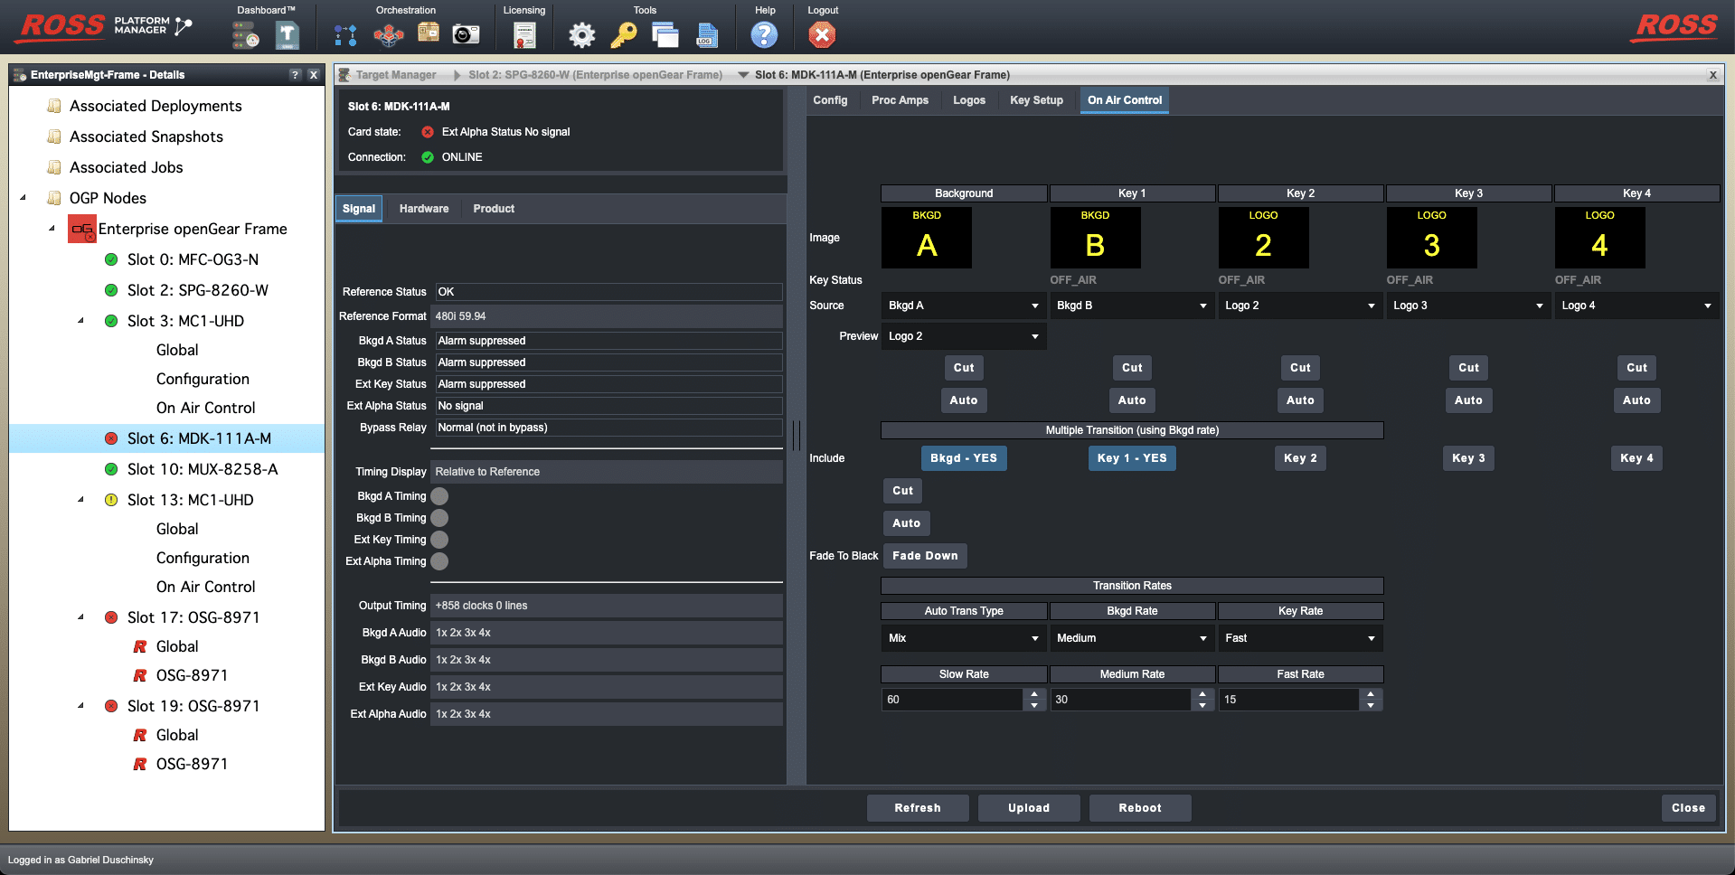Image resolution: width=1735 pixels, height=875 pixels.
Task: Open the Key Rate dropdown showing Fast
Action: [x=1300, y=638]
